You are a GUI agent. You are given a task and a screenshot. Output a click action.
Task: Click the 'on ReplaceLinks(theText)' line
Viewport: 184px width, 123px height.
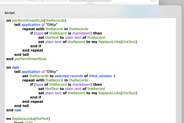(28, 119)
